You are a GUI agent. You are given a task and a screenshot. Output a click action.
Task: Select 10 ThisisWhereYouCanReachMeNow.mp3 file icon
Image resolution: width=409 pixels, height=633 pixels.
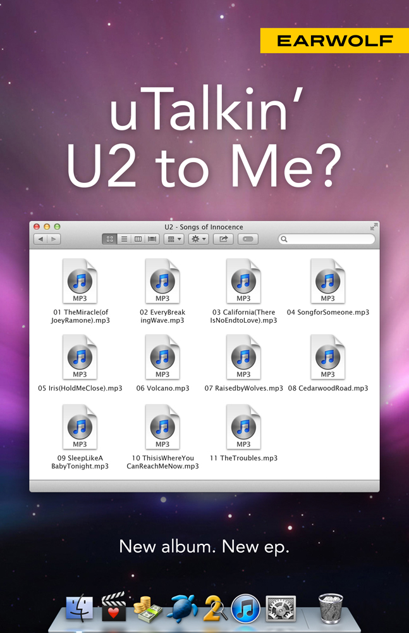coord(162,427)
